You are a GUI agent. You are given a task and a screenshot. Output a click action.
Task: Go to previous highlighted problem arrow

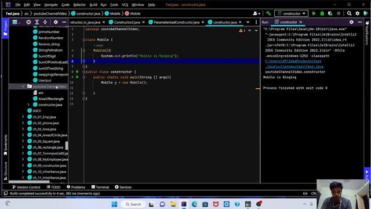(x=250, y=30)
